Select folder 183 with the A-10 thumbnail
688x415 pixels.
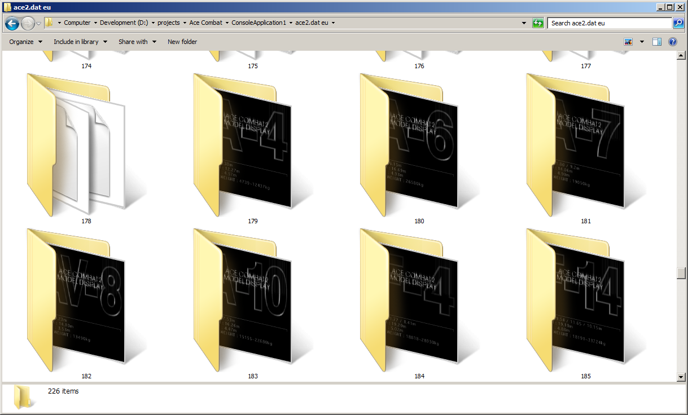coord(243,302)
